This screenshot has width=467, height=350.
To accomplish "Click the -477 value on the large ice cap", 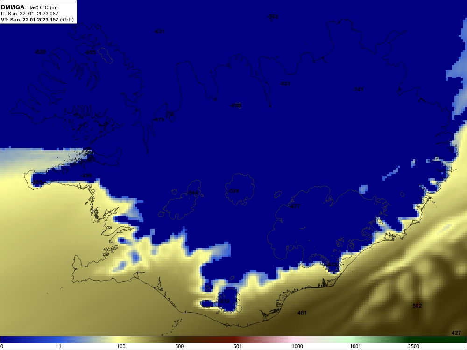I will coord(295,206).
